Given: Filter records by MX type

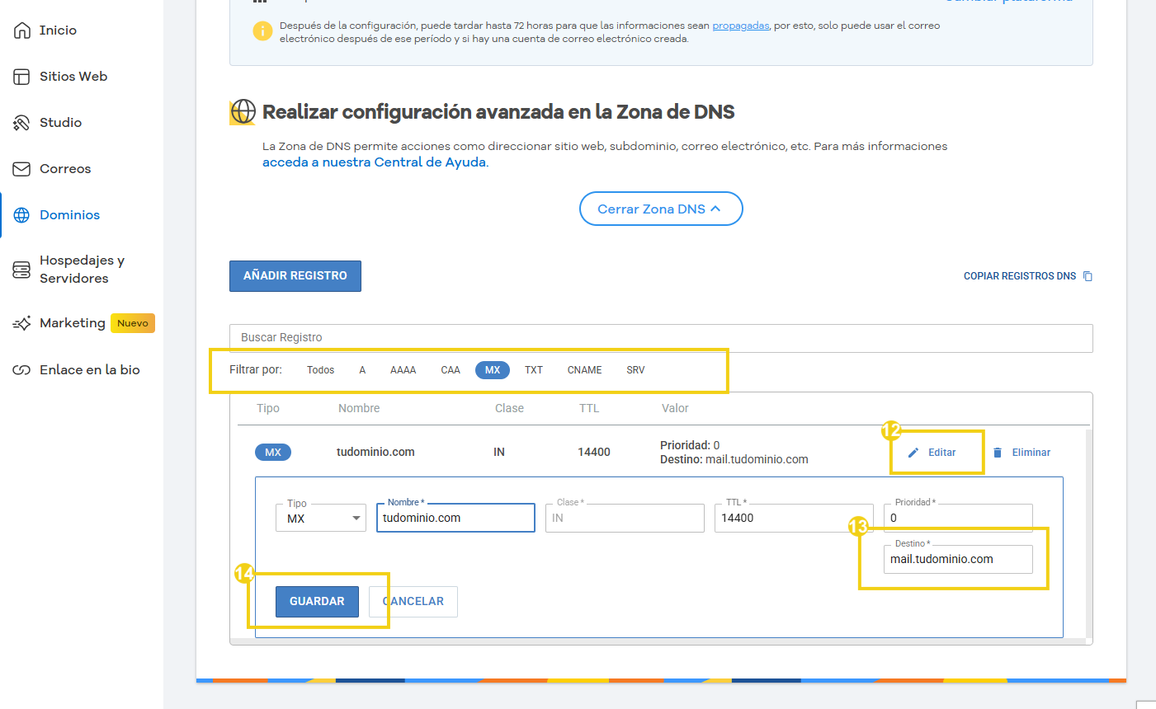Looking at the screenshot, I should (493, 370).
